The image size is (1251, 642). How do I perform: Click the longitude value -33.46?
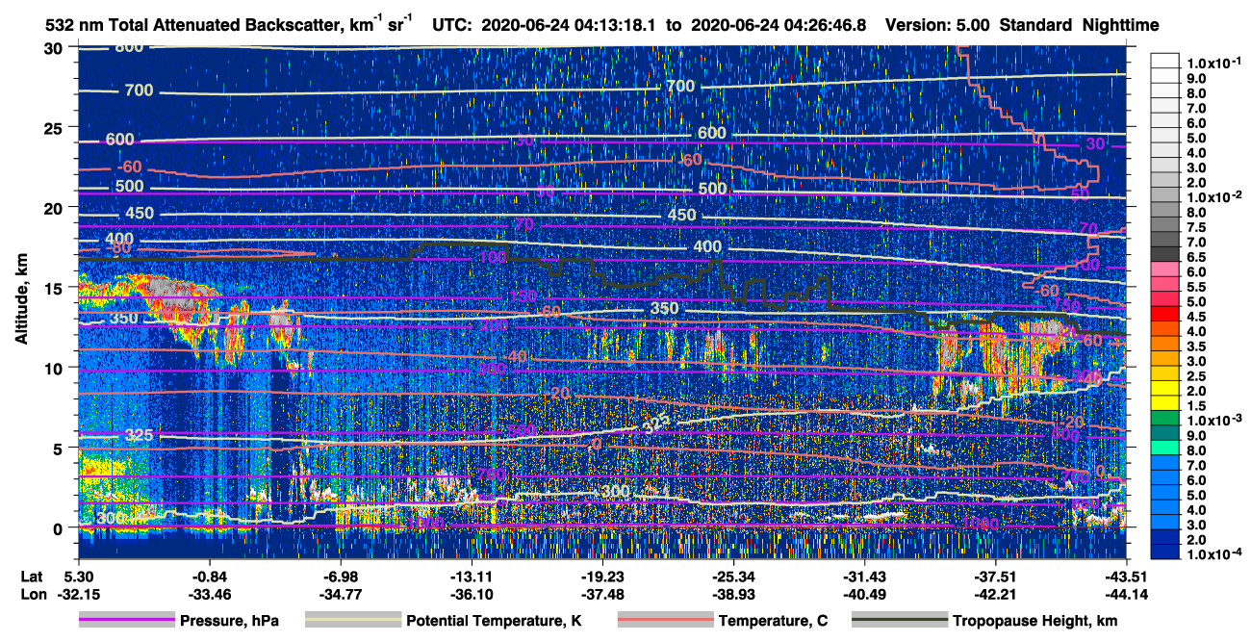[210, 594]
